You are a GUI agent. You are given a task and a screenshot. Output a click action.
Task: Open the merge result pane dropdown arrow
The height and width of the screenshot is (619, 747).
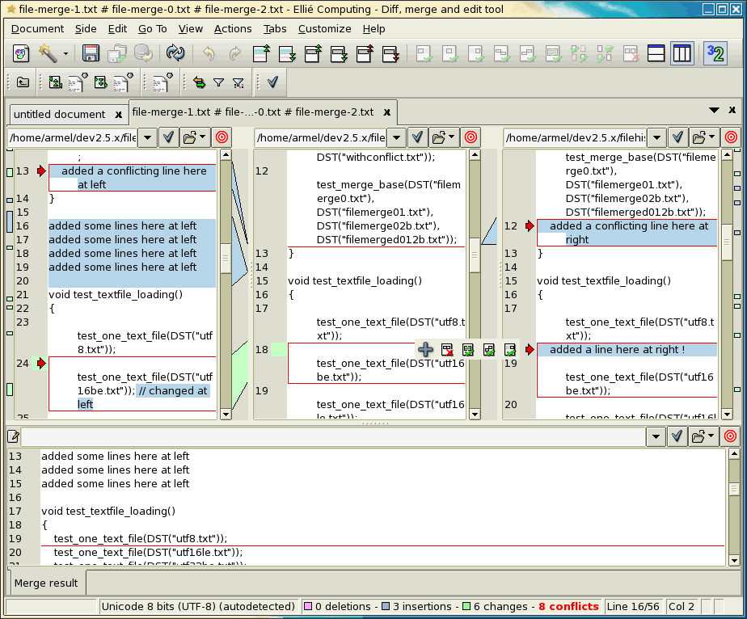coord(656,436)
